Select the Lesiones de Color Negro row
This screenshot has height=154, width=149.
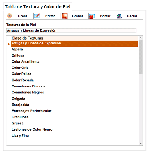click(75, 129)
